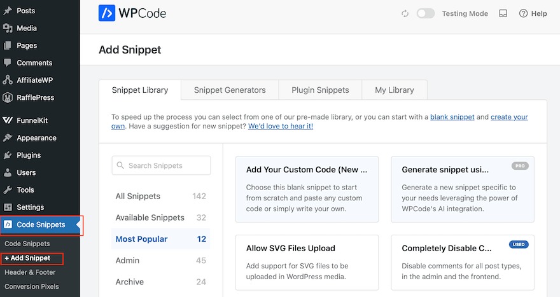Viewport: 560px width, 297px height.
Task: Click the Testing Mode label
Action: coord(465,13)
